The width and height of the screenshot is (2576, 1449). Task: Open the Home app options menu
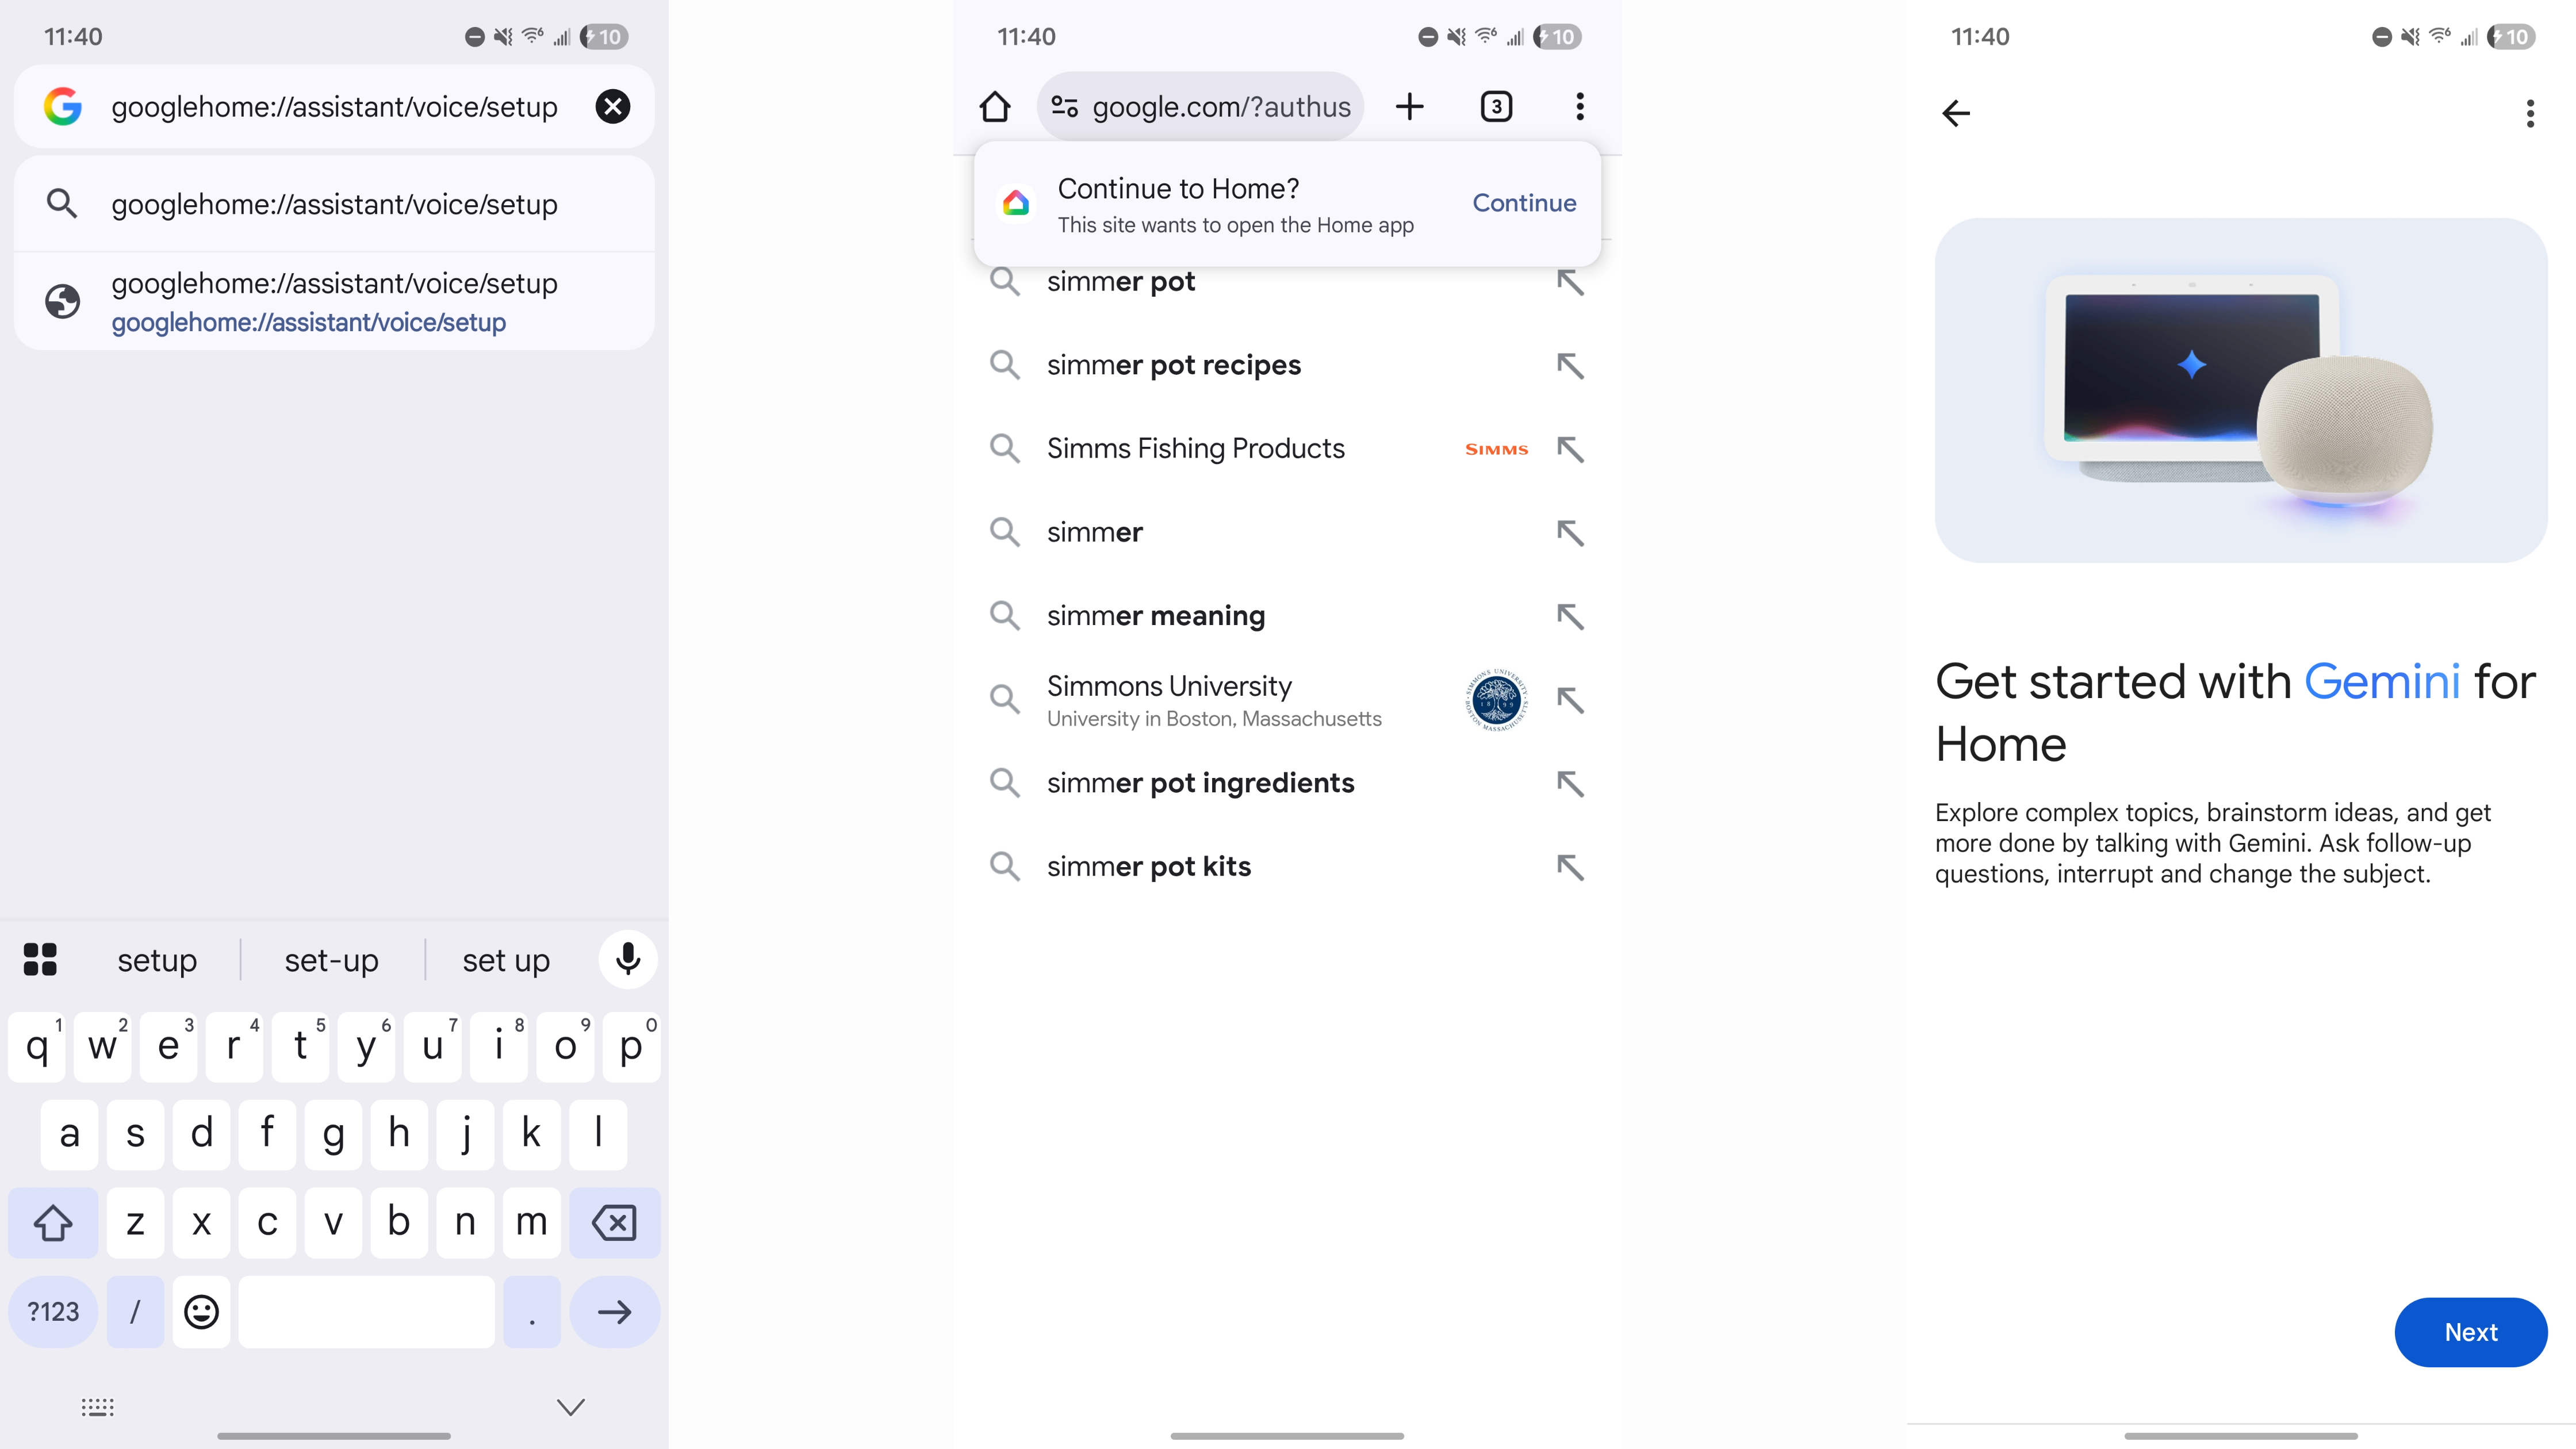(2530, 114)
